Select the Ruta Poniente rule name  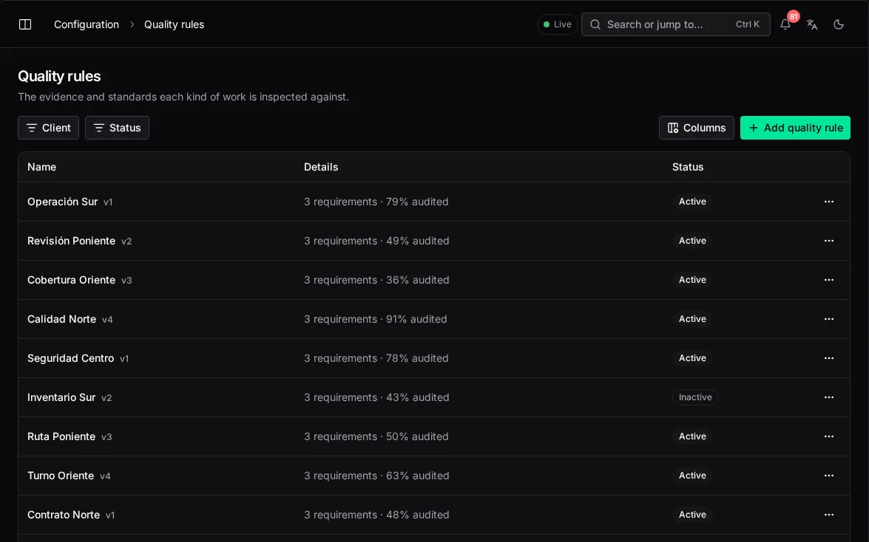[x=61, y=436]
